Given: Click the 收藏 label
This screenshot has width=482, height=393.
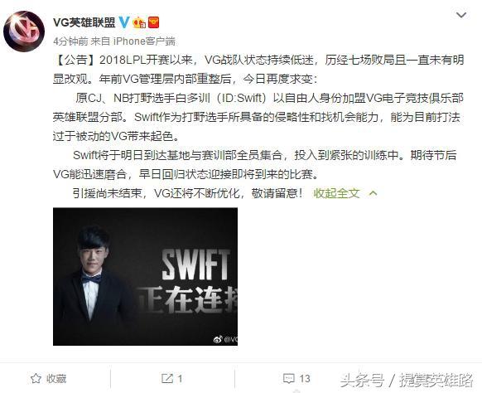Looking at the screenshot, I should (56, 379).
